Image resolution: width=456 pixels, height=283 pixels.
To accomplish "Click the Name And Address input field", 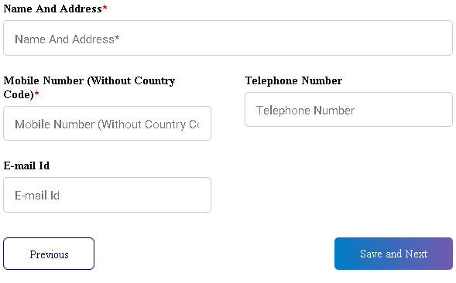I will pyautogui.click(x=228, y=38).
